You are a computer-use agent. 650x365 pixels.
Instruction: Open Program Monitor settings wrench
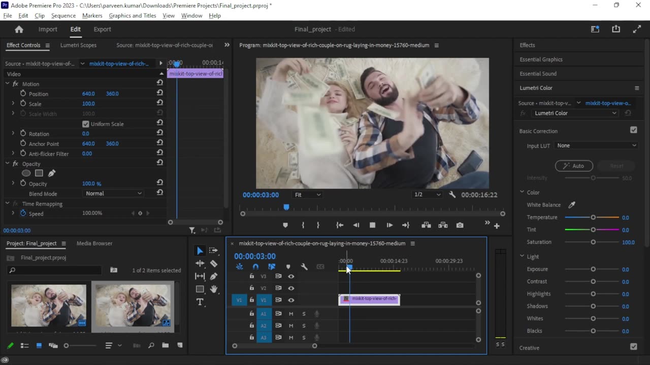click(452, 195)
